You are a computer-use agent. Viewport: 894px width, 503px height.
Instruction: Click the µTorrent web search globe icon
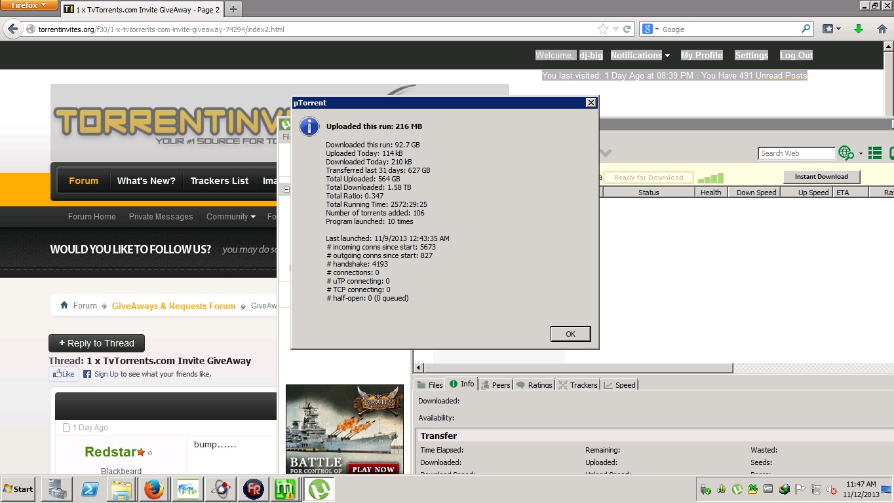point(845,153)
